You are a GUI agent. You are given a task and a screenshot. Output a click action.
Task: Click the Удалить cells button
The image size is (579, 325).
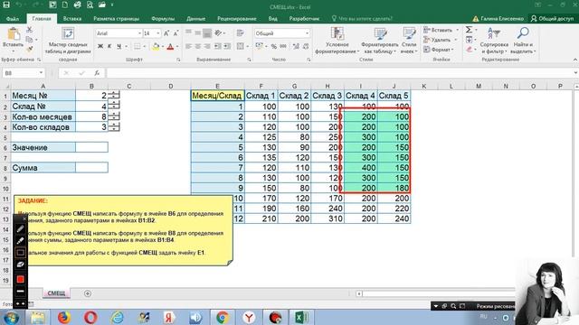point(440,40)
